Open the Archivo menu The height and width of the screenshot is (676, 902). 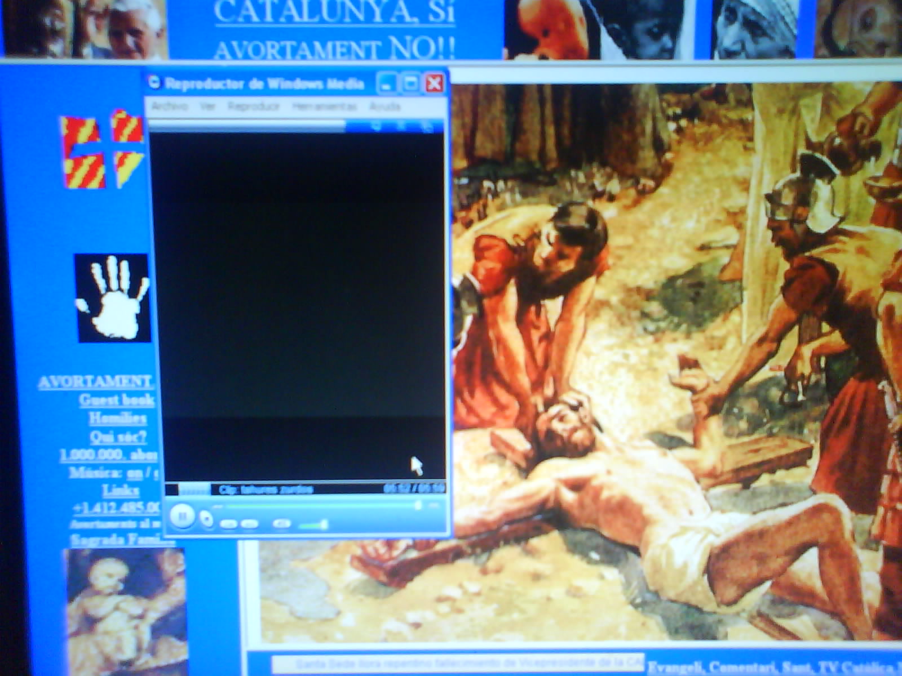(169, 106)
